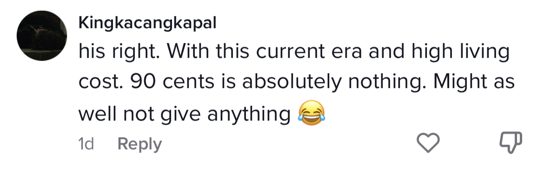Click the text 'well not give anything'

pyautogui.click(x=184, y=114)
